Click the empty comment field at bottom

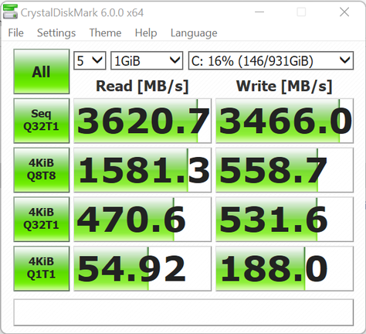coord(184,312)
